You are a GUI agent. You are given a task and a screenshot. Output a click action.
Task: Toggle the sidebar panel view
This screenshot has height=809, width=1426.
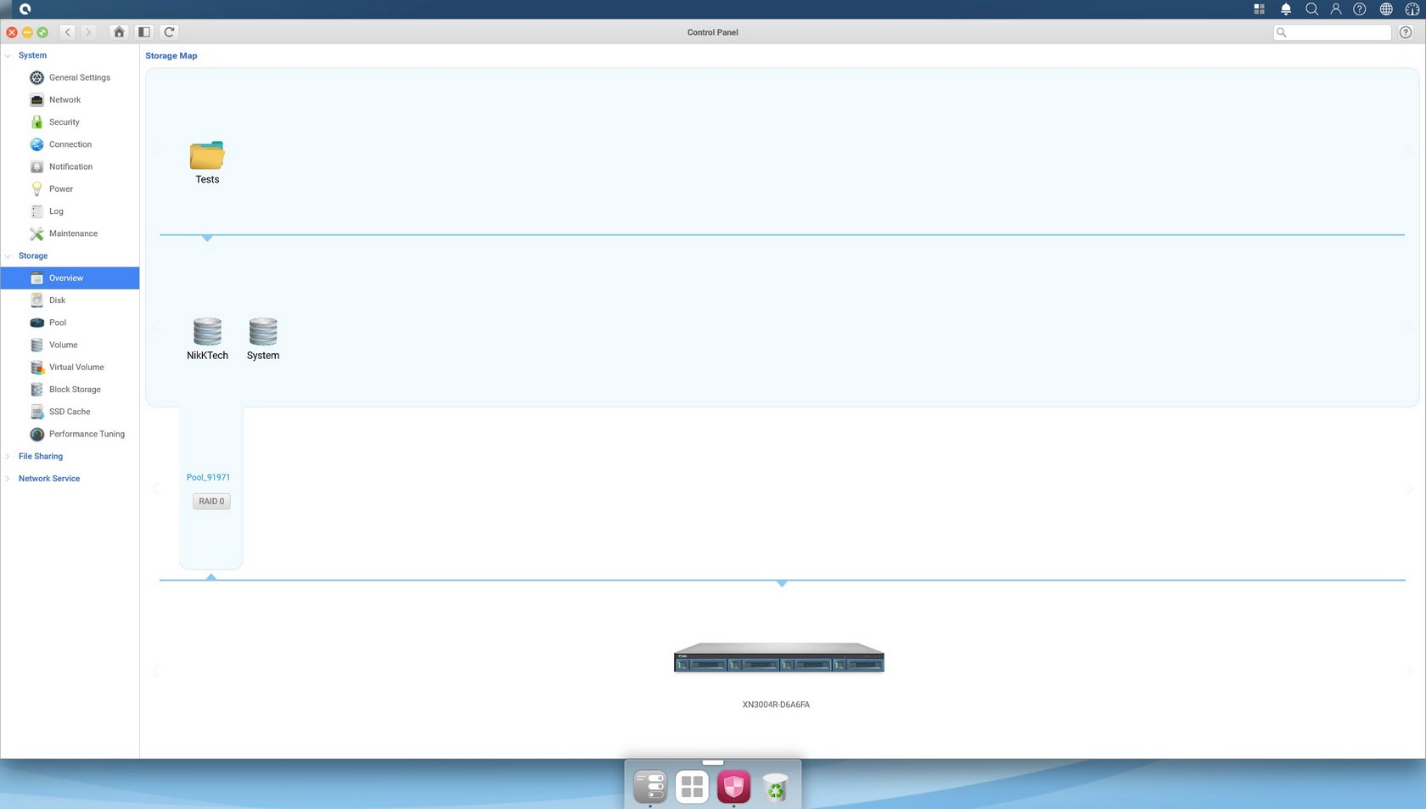tap(144, 32)
